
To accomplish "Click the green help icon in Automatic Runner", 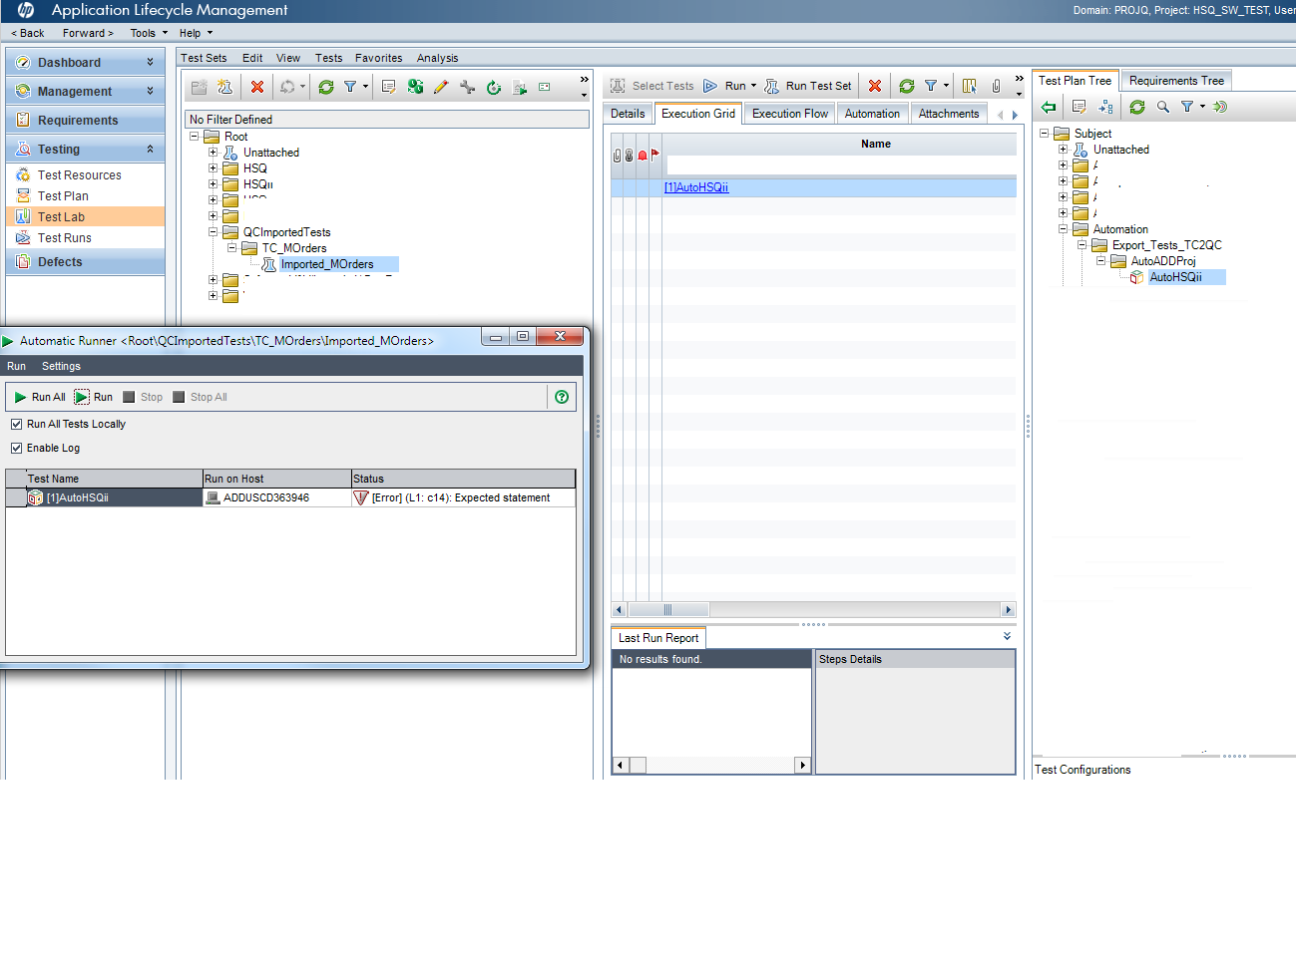I will coord(562,397).
